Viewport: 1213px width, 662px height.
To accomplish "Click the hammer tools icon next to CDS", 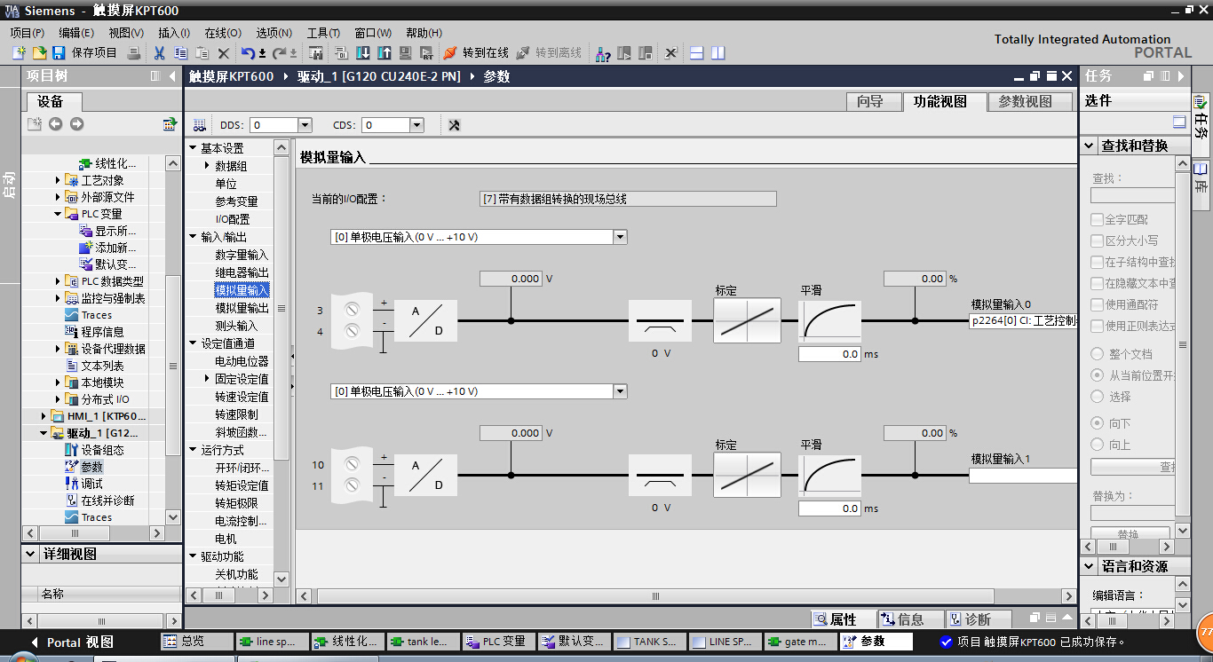I will (454, 125).
